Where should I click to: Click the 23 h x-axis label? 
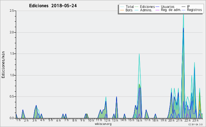pyautogui.click(x=195, y=120)
